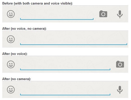Tap microphone icon in the Before row
This screenshot has height=100, width=131.
(x=120, y=14)
